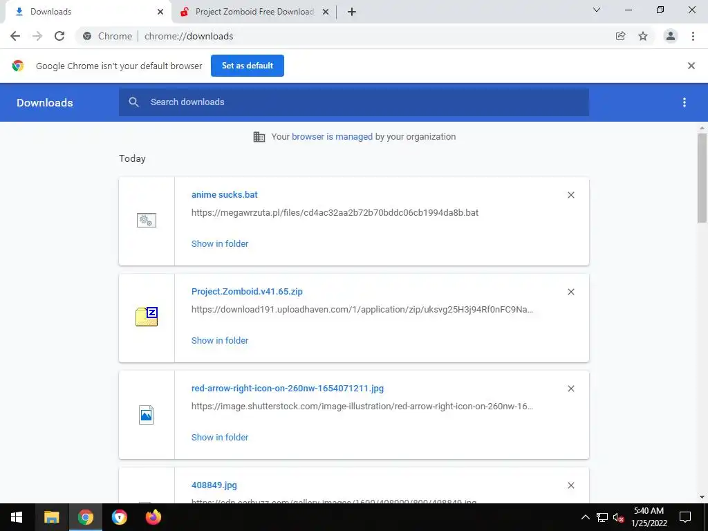Screen dimensions: 708x531
Task: Share this page icon in address bar
Action: click(x=620, y=36)
